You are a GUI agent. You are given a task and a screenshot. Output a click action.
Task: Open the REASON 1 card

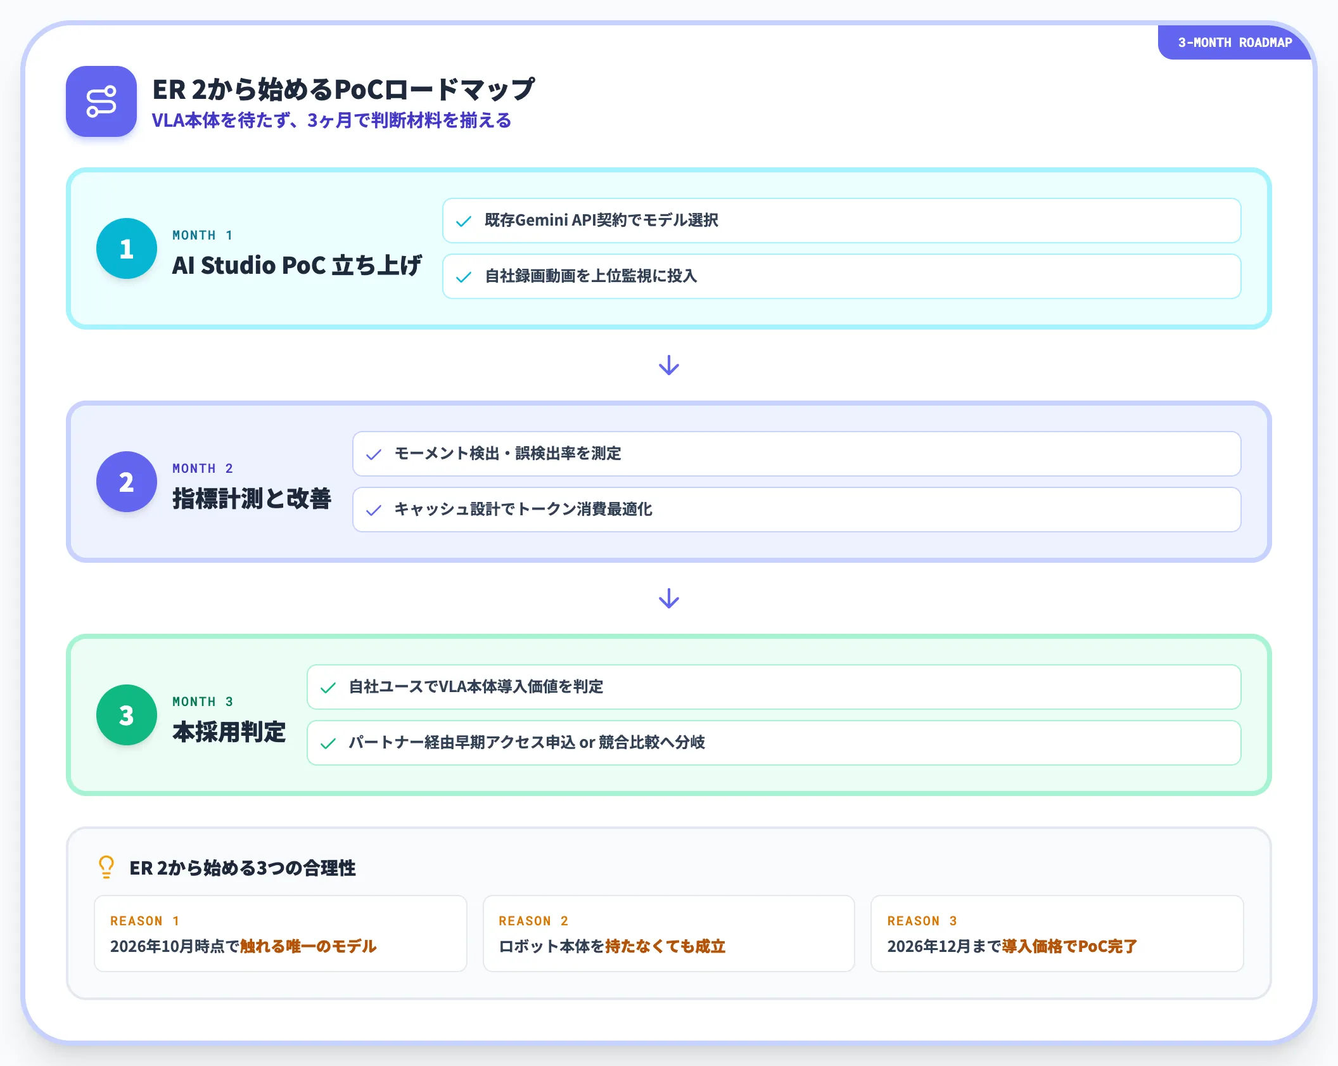[281, 933]
